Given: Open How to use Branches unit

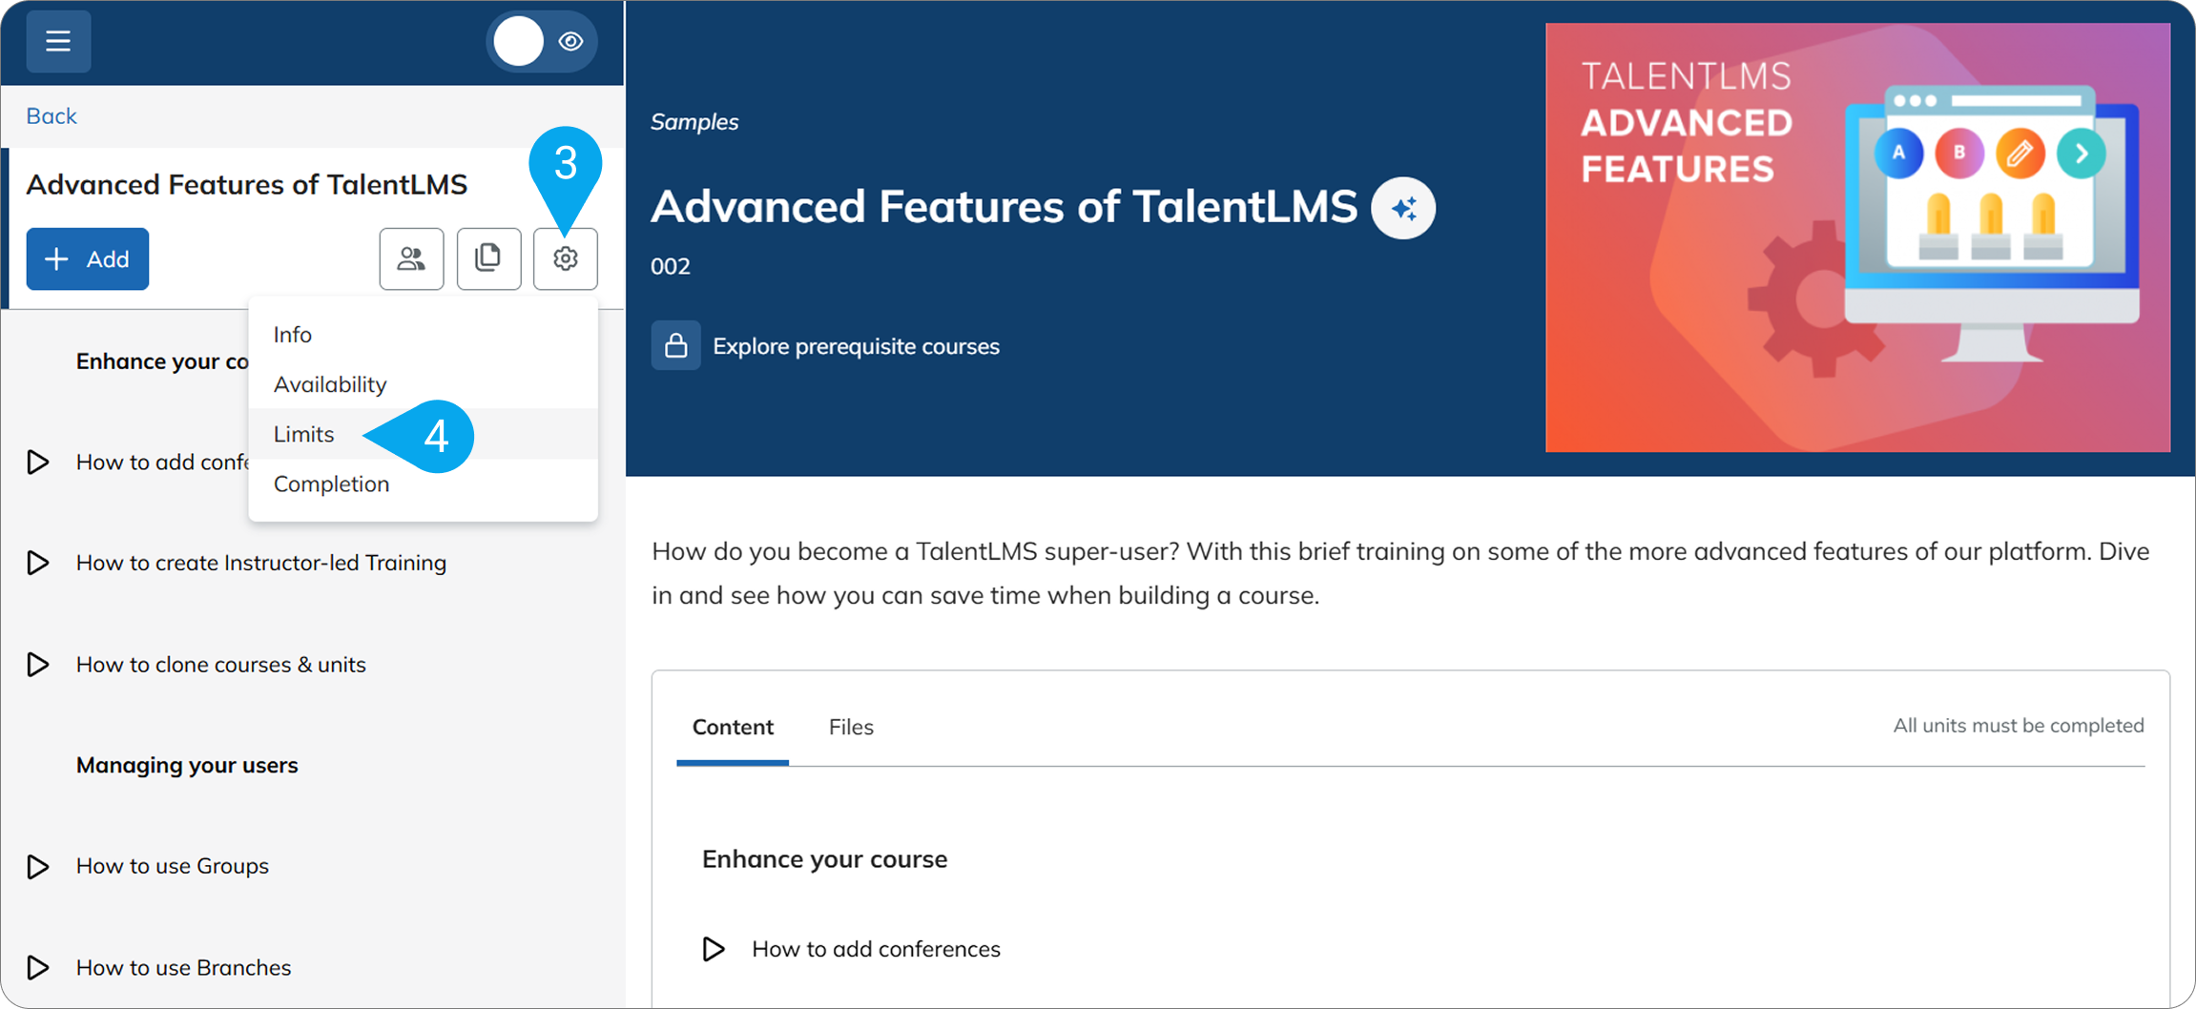Looking at the screenshot, I should point(183,967).
